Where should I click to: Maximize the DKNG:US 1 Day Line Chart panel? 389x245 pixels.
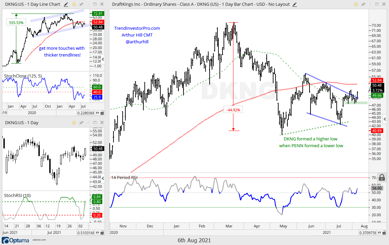[x=95, y=4]
